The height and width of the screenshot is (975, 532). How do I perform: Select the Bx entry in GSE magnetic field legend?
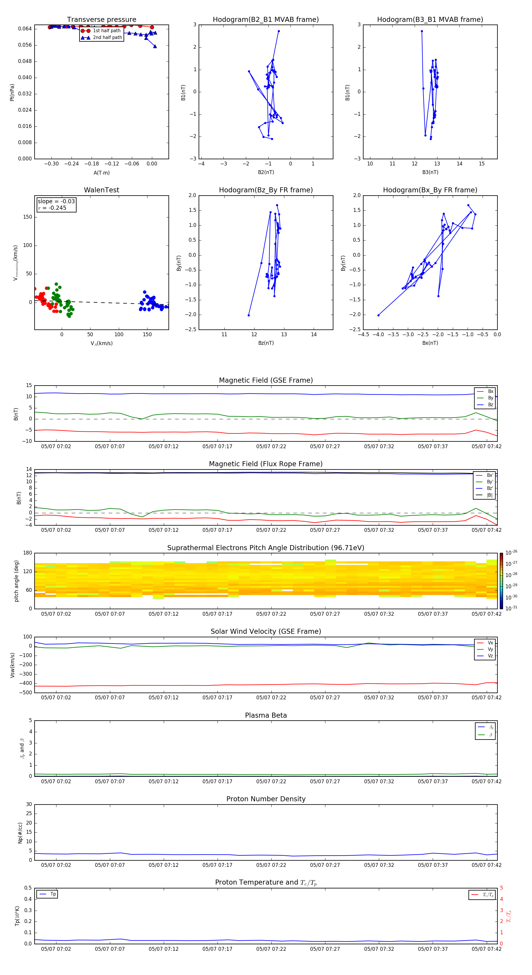(485, 391)
